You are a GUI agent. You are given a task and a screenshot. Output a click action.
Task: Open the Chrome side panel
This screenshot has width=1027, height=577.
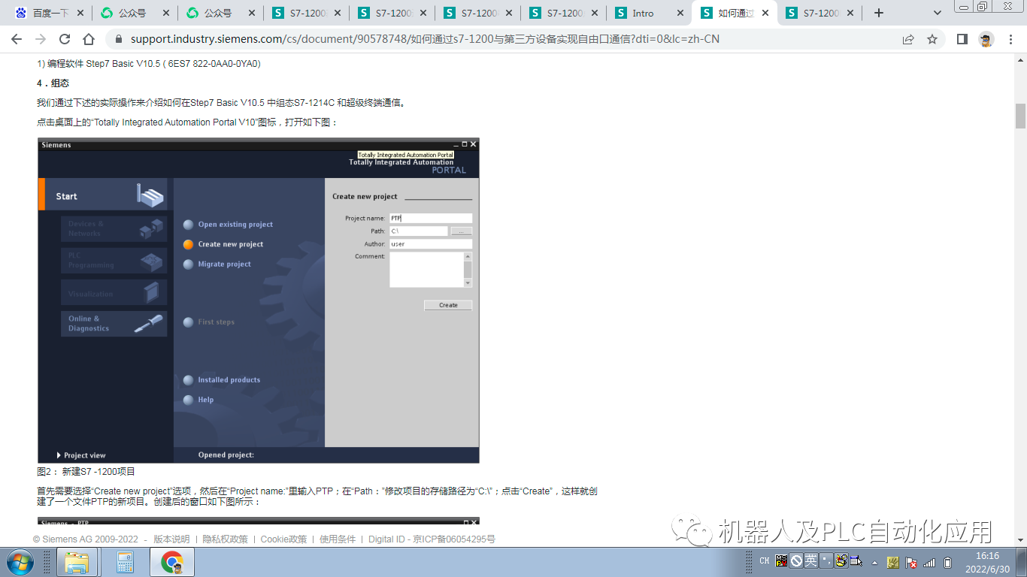tap(962, 39)
